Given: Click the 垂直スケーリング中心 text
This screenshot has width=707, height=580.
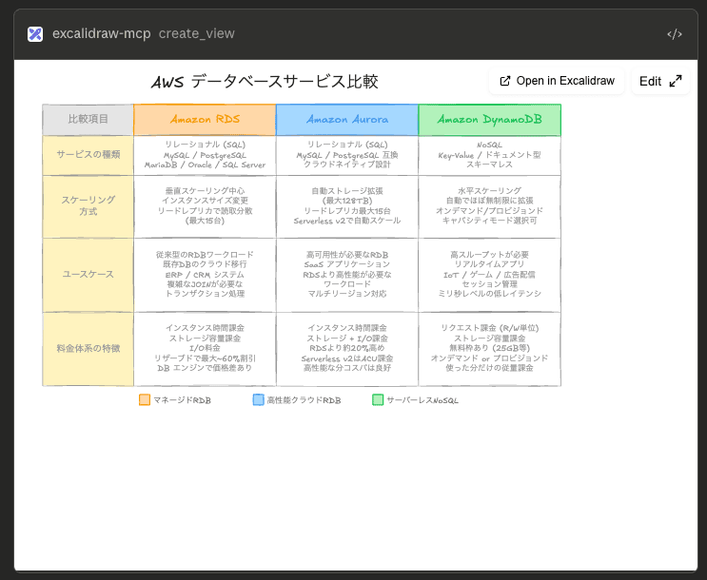Looking at the screenshot, I should click(205, 191).
